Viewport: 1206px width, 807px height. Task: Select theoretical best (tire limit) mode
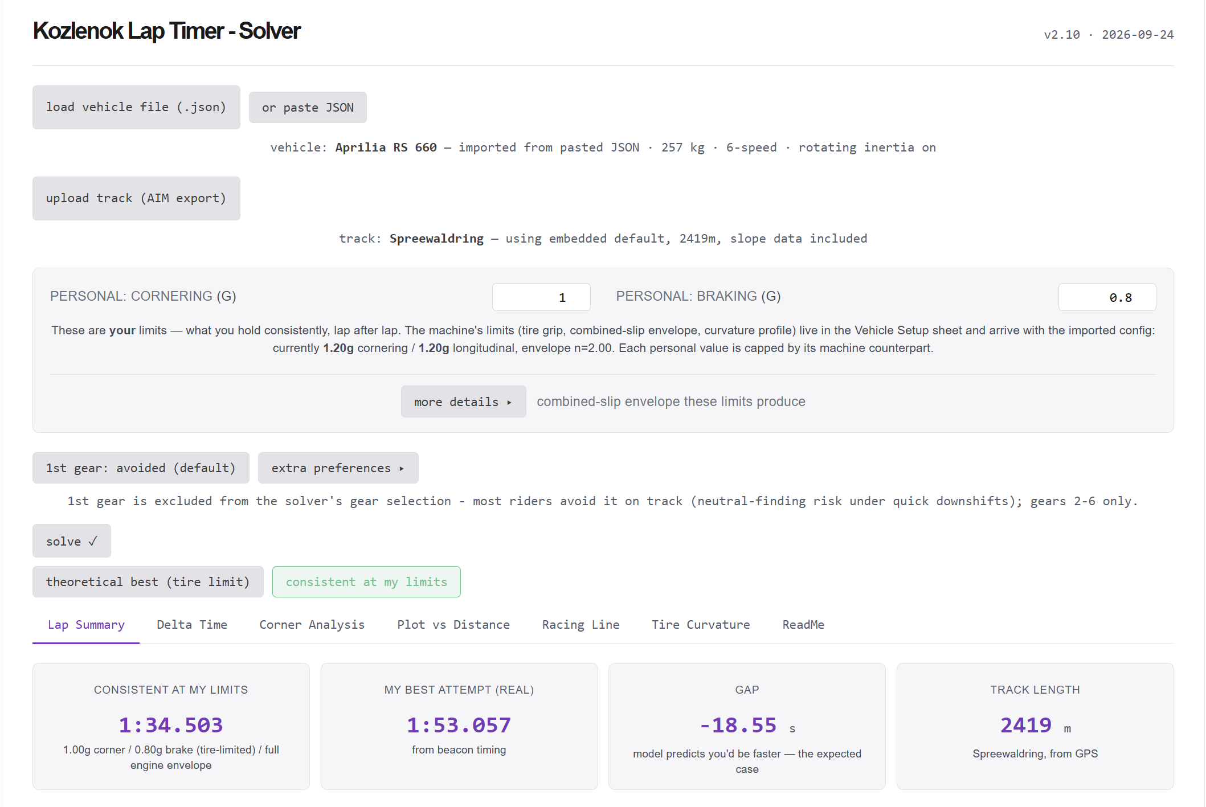(148, 581)
